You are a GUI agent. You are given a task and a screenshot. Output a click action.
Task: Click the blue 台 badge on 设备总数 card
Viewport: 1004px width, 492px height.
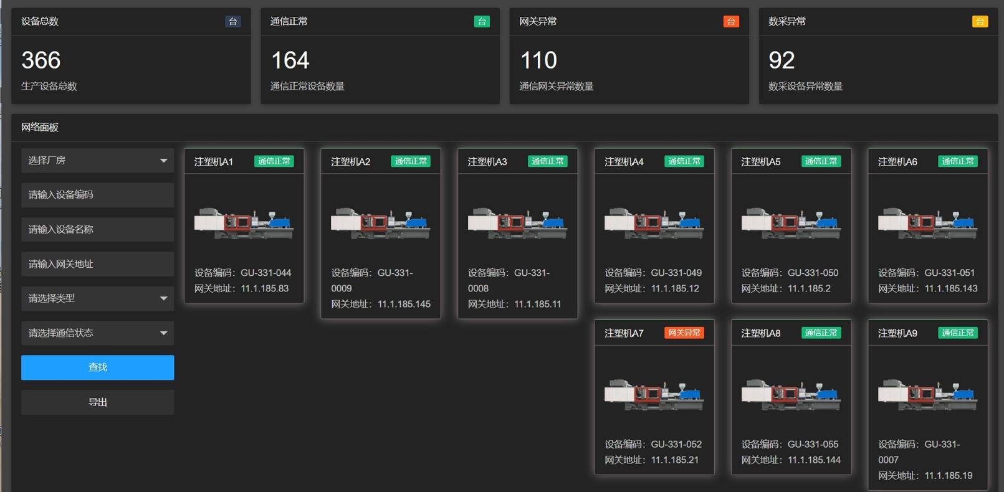232,22
